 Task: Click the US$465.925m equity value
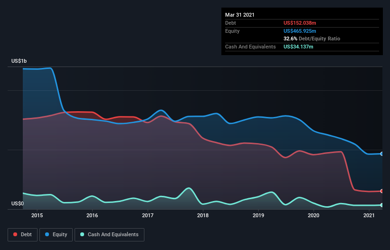pyautogui.click(x=300, y=31)
